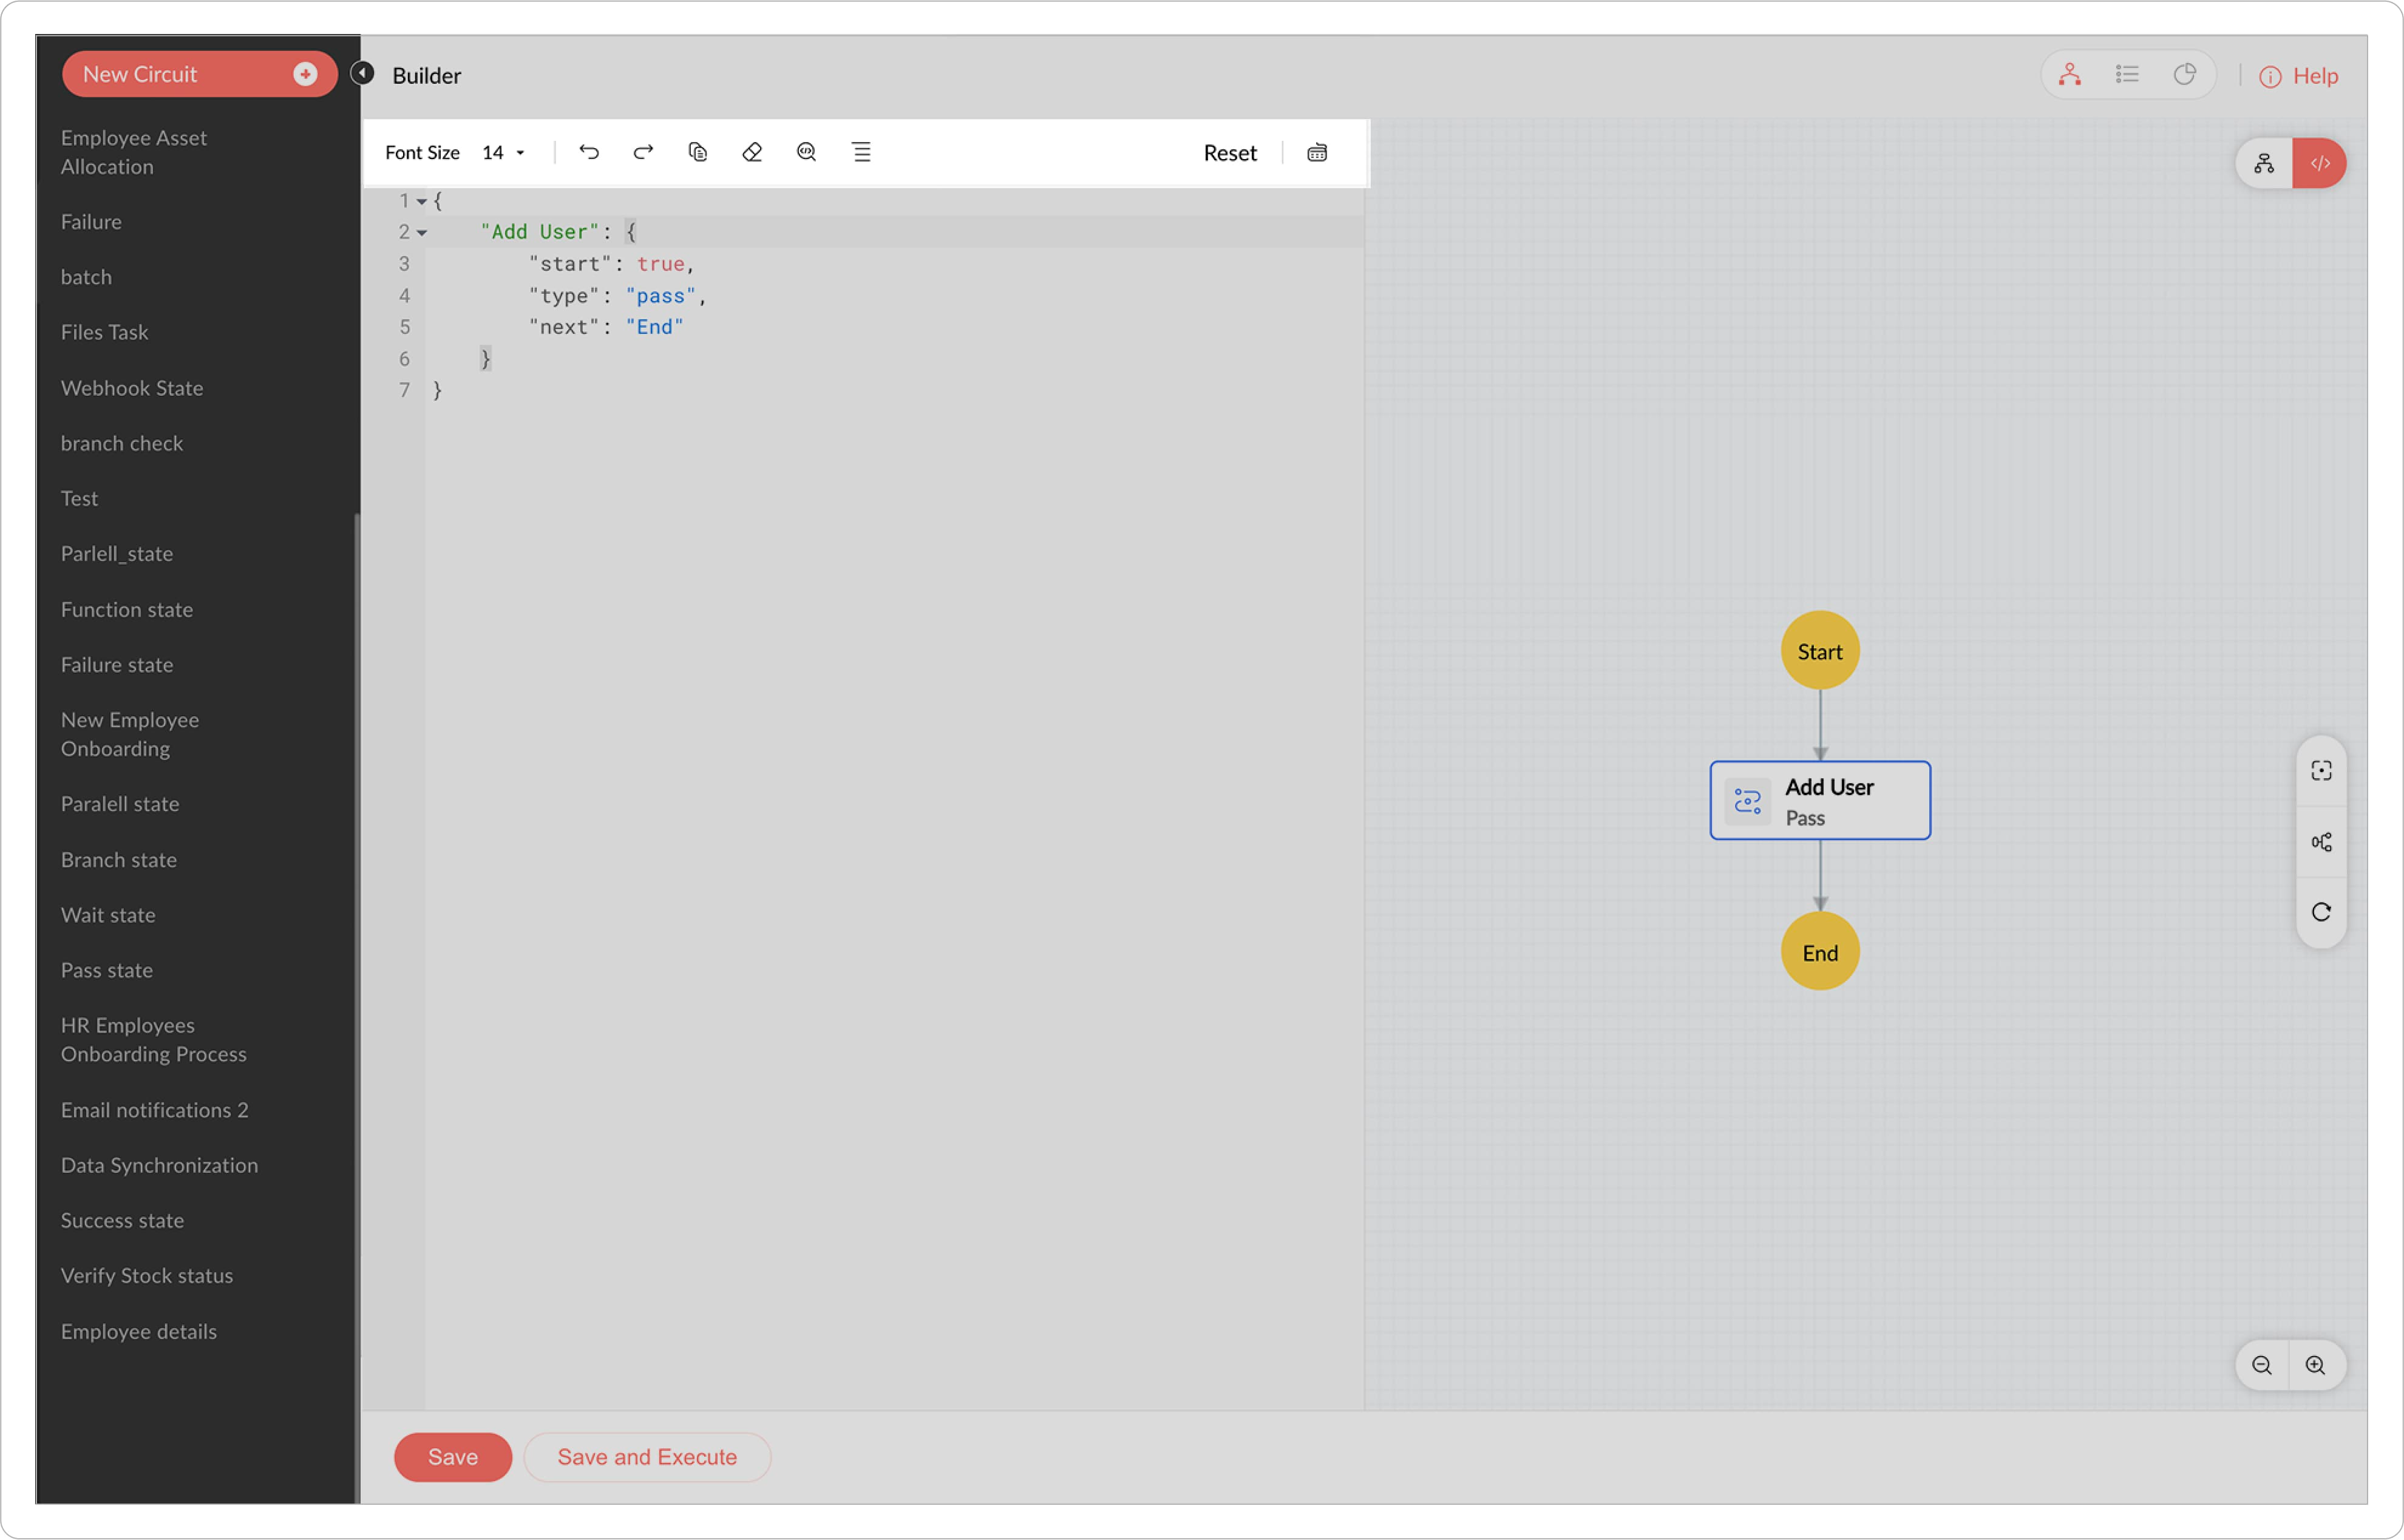
Task: Click the copy code icon
Action: (x=698, y=152)
